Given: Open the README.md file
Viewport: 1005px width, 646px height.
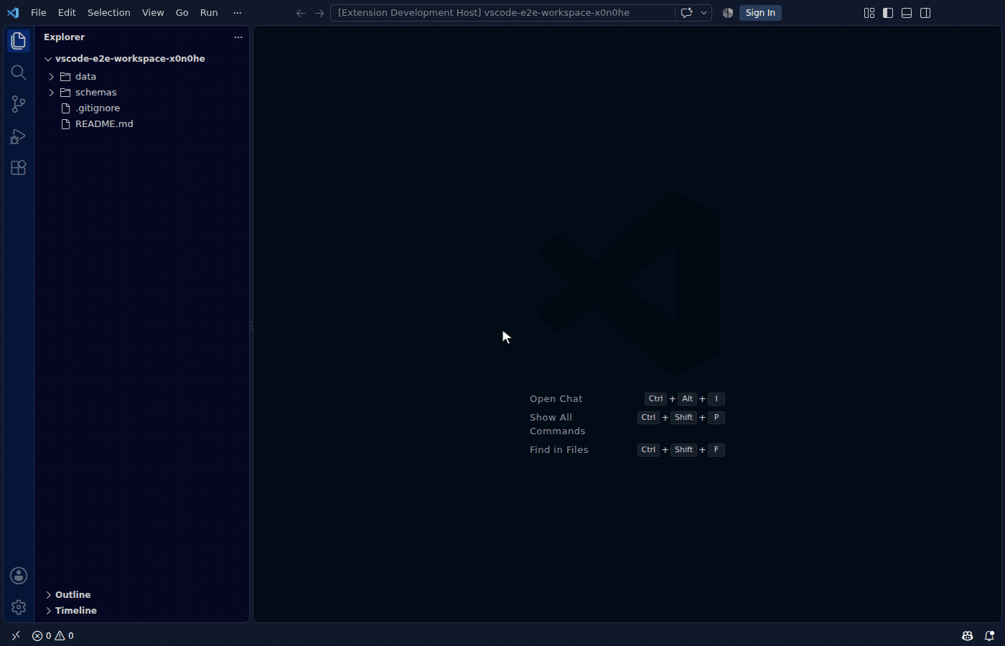Looking at the screenshot, I should point(142,123).
